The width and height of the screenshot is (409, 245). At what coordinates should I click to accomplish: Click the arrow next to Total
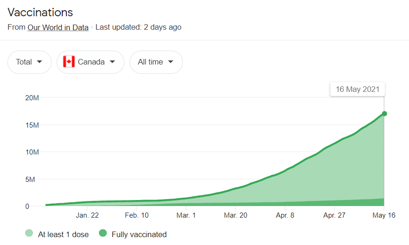(x=39, y=62)
